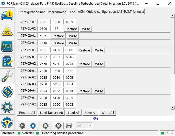Viewport: 175px width, 136px height.
Task: Click the green Interface status indicator
Action: pos(19,133)
